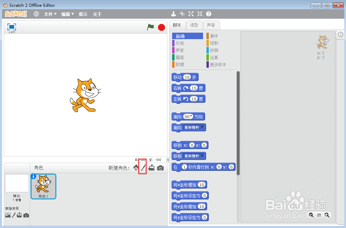This screenshot has height=228, width=346.
Task: Open camera icon to photograph new sprite
Action: [x=160, y=167]
